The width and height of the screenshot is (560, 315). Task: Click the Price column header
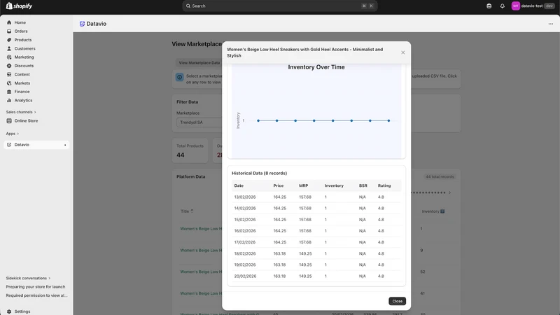(278, 185)
